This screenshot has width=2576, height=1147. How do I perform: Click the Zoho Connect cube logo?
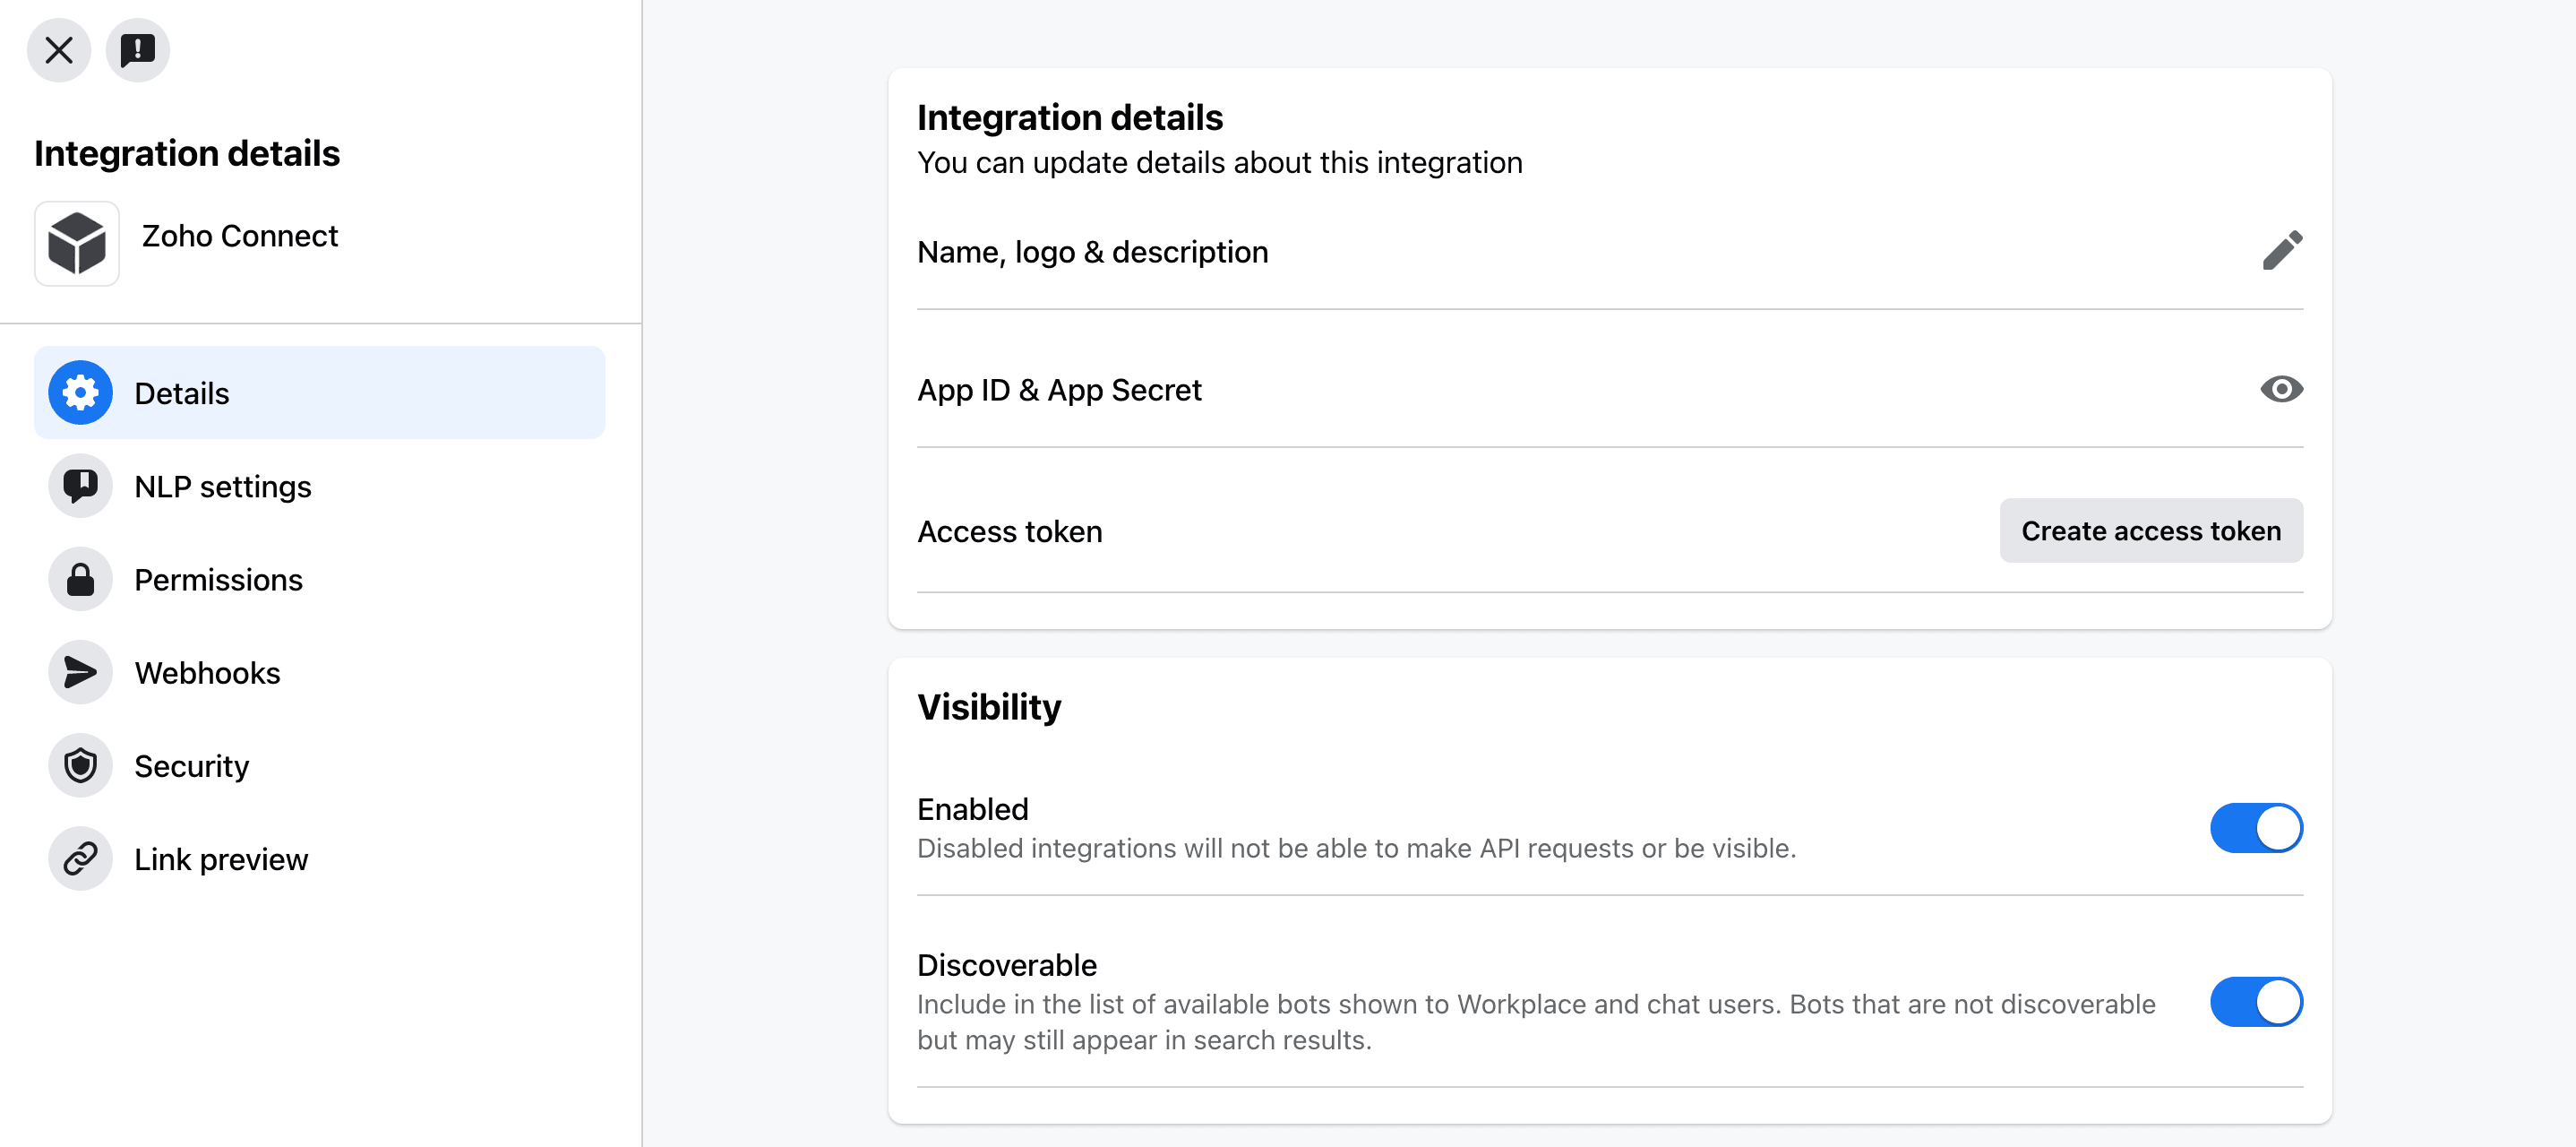(77, 243)
